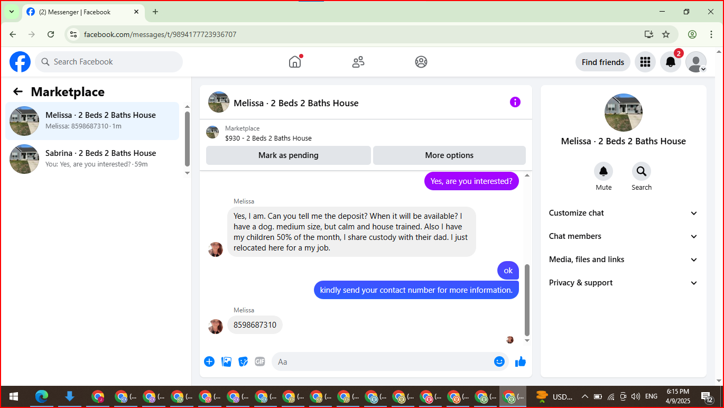Open Microsoft Edge from the taskbar

[x=42, y=396]
